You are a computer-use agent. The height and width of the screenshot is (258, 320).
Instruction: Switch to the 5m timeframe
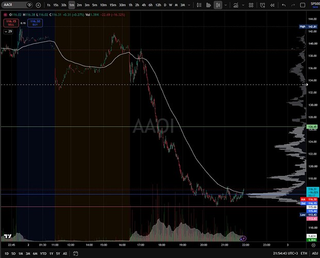(x=94, y=5)
